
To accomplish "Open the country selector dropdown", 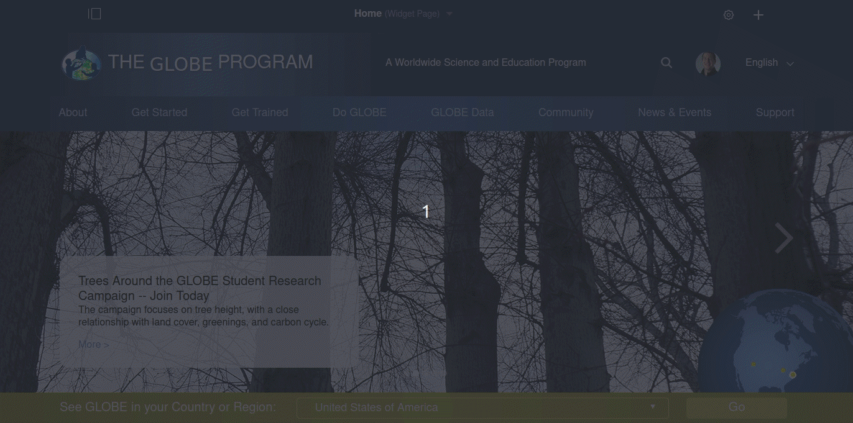I will coord(482,407).
